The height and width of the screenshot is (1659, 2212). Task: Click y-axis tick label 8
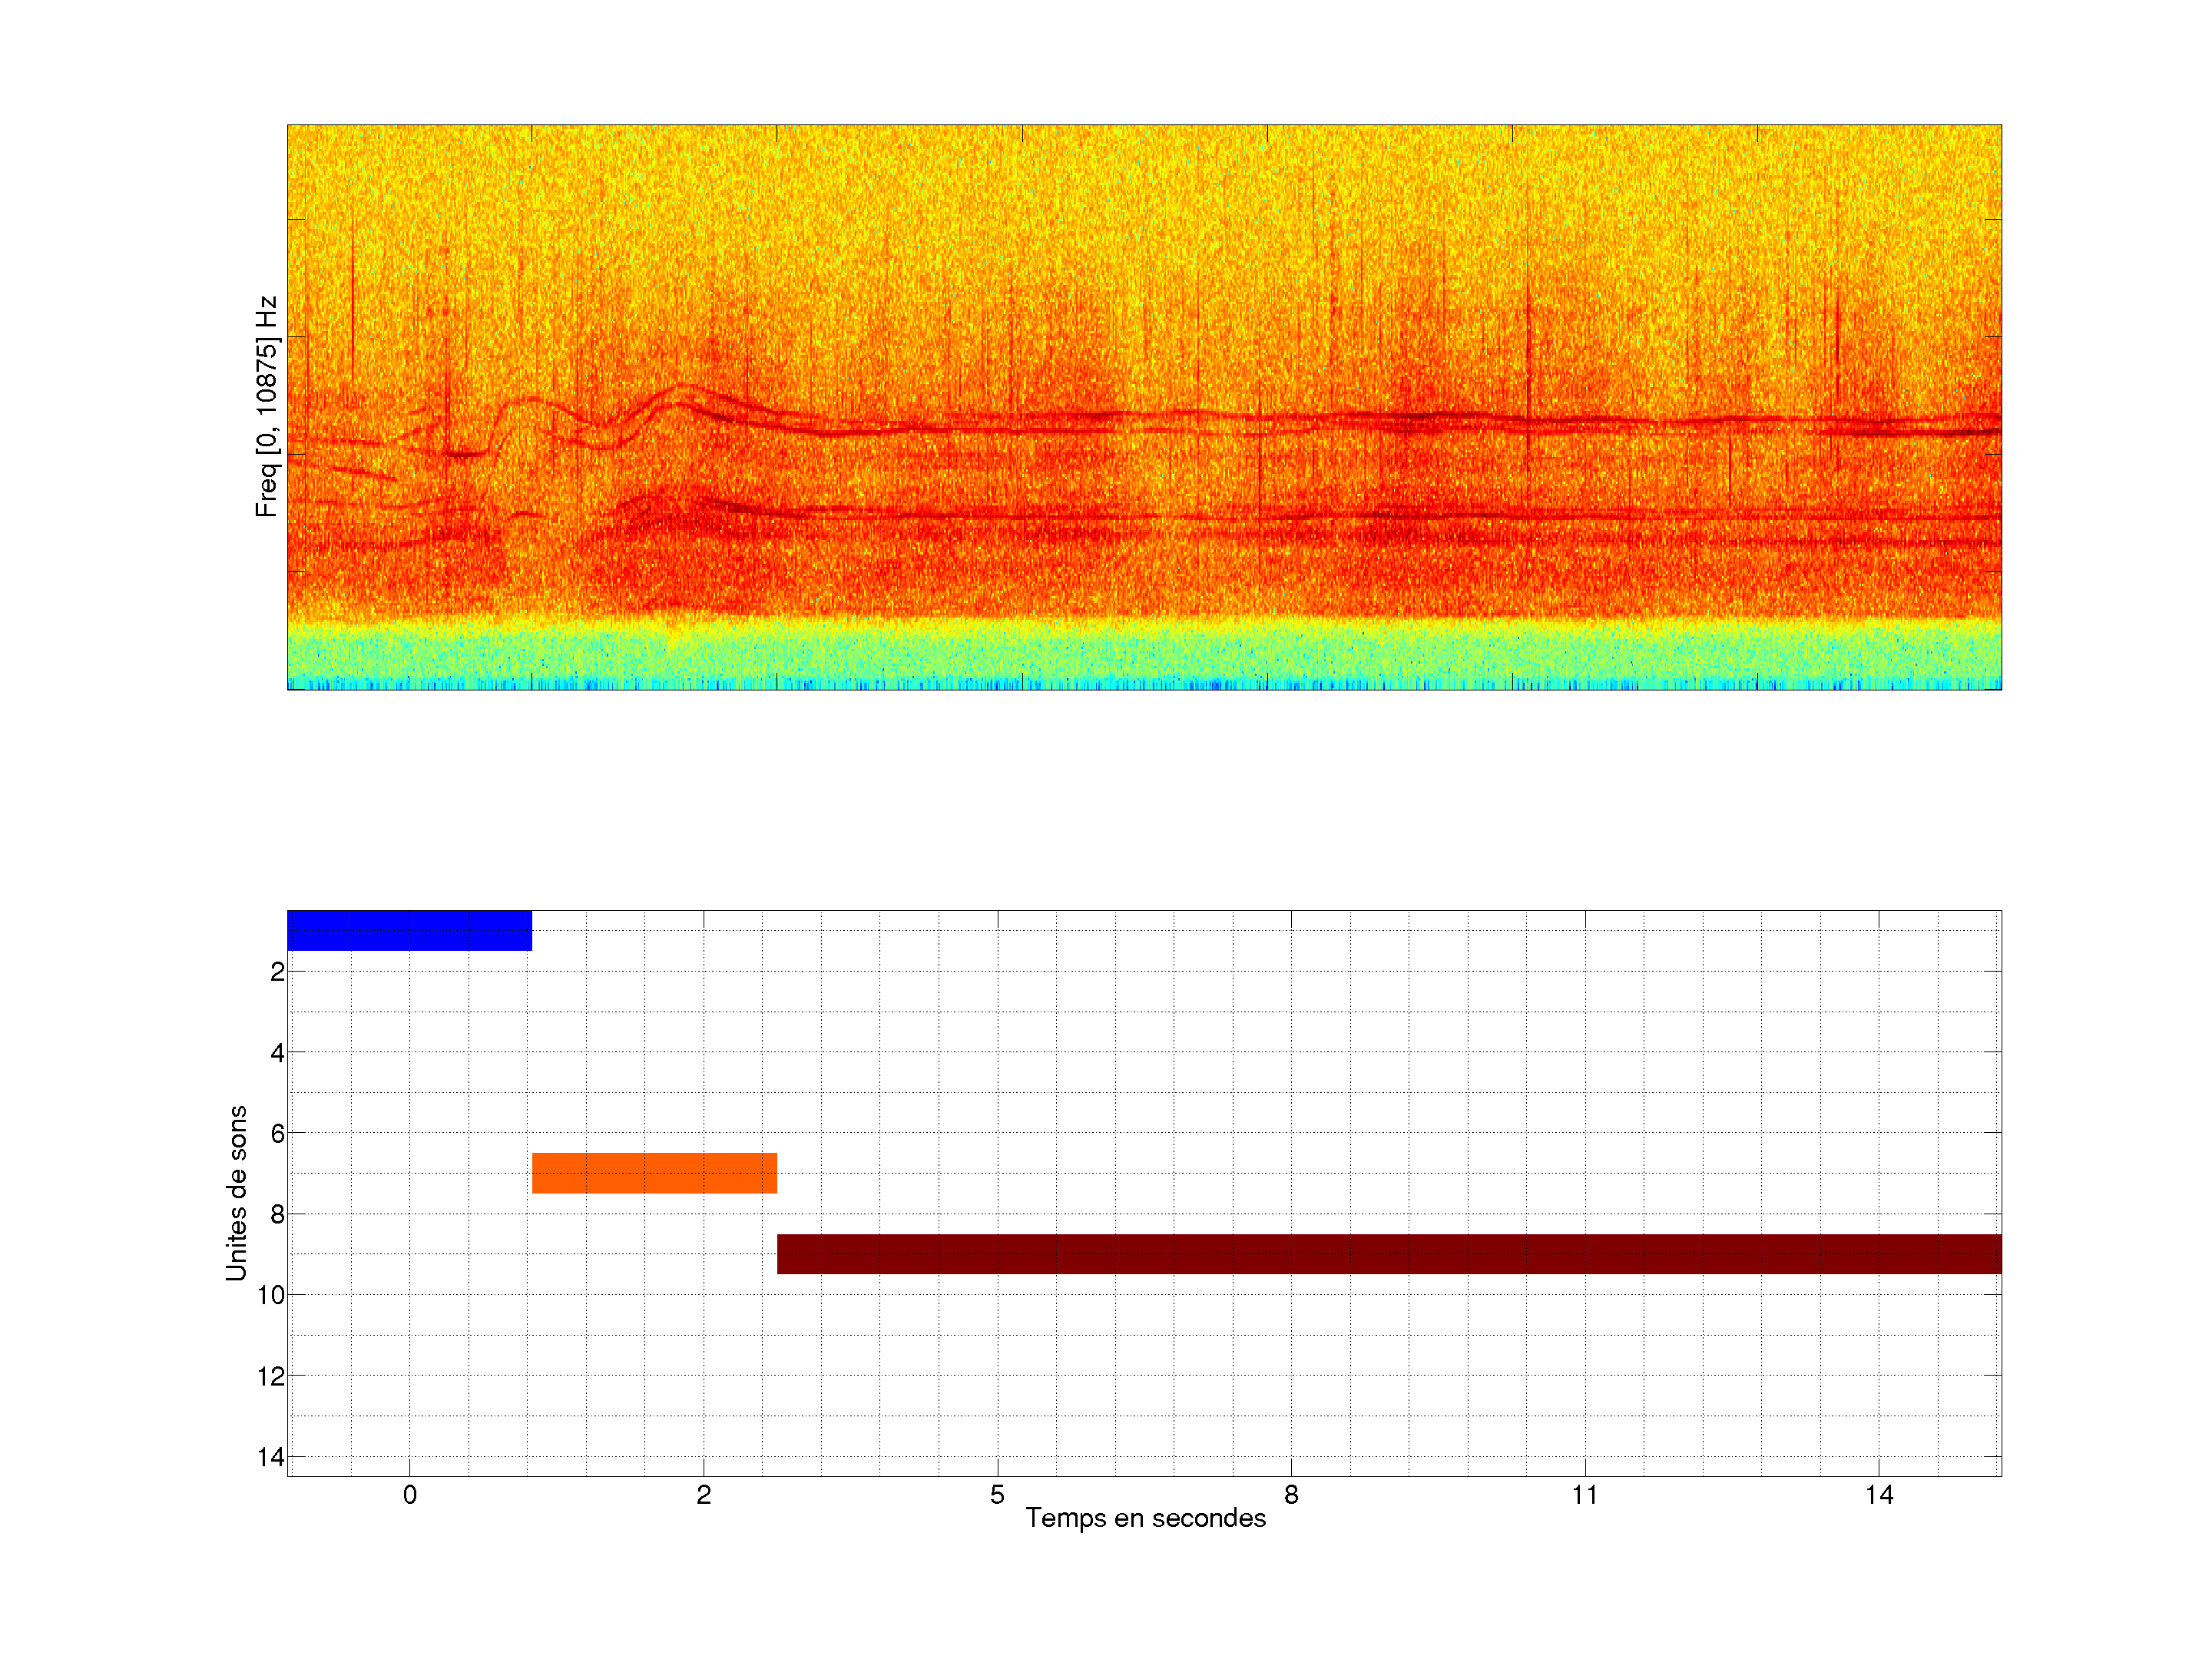(277, 1215)
